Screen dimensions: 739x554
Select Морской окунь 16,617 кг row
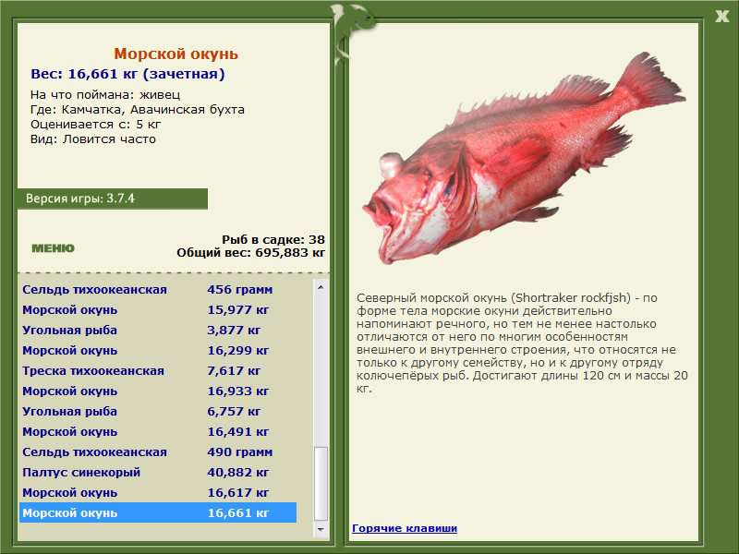point(158,492)
